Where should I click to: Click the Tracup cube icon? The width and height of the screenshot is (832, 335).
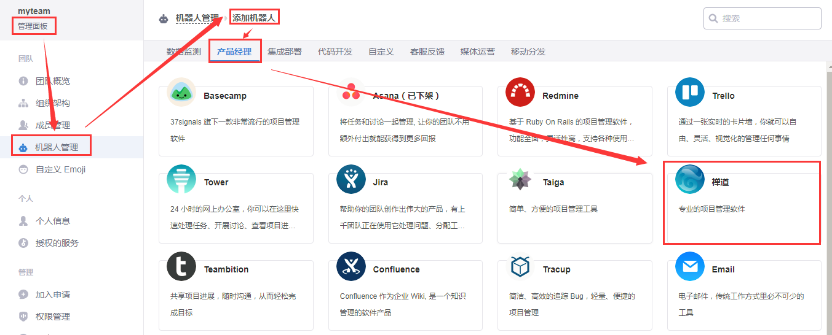click(x=520, y=266)
